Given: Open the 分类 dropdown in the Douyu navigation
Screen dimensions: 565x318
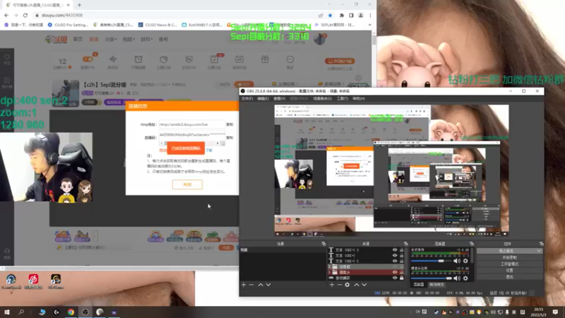Looking at the screenshot, I should click(x=111, y=40).
